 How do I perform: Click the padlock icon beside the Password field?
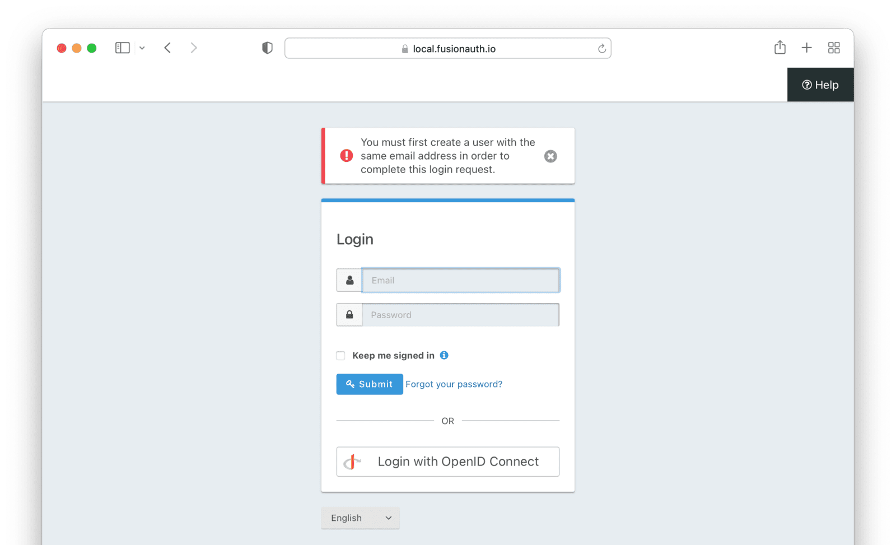coord(349,314)
